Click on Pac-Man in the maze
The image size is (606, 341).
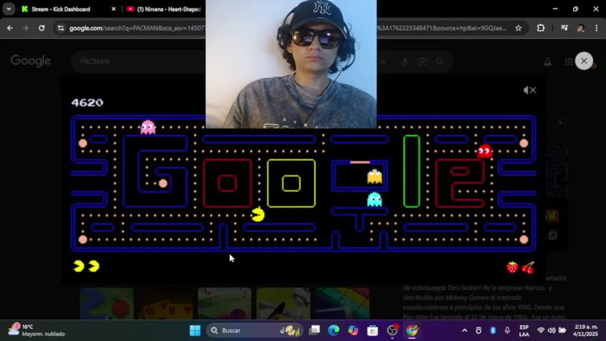pos(258,215)
